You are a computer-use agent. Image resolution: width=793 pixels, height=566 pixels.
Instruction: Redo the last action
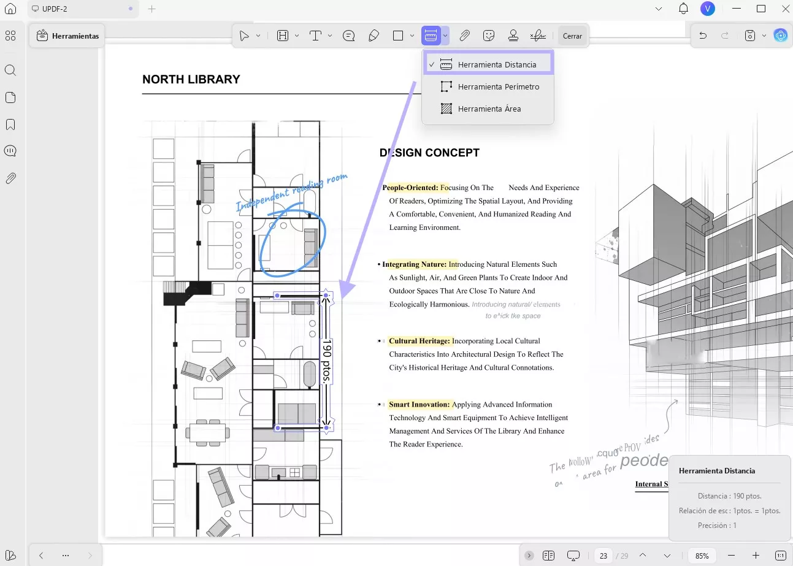tap(725, 36)
